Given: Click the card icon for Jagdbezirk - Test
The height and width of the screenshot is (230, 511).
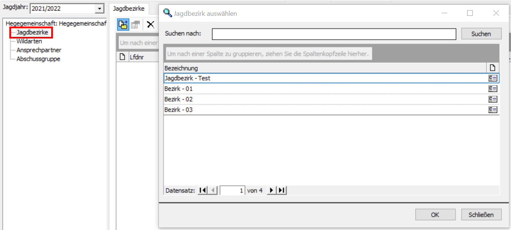Looking at the screenshot, I should pyautogui.click(x=492, y=78).
